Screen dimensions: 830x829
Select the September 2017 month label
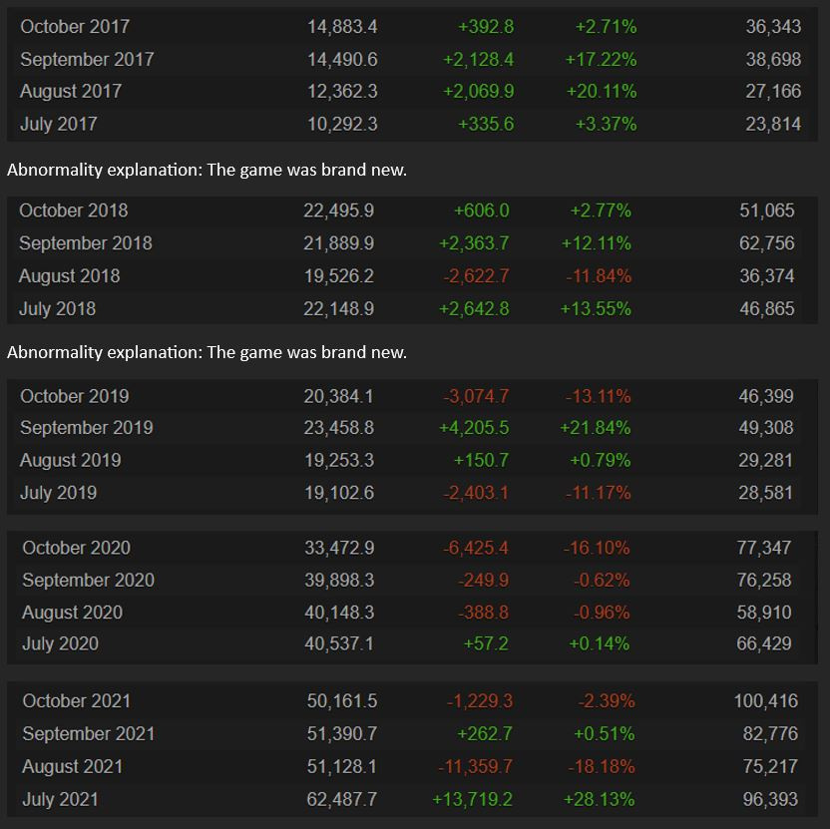click(88, 59)
